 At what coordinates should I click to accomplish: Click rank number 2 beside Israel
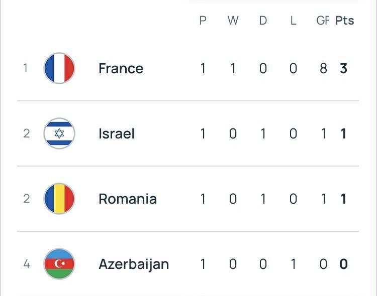click(26, 133)
